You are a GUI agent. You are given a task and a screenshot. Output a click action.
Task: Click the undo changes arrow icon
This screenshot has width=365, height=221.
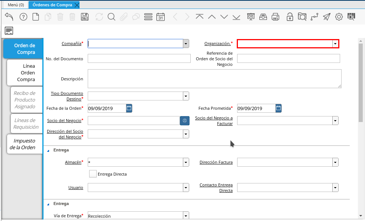click(9, 17)
